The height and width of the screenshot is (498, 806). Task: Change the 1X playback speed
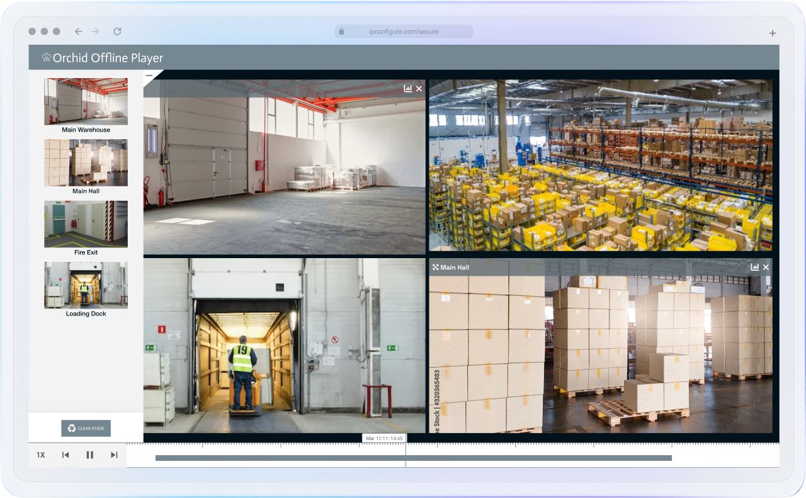(41, 455)
